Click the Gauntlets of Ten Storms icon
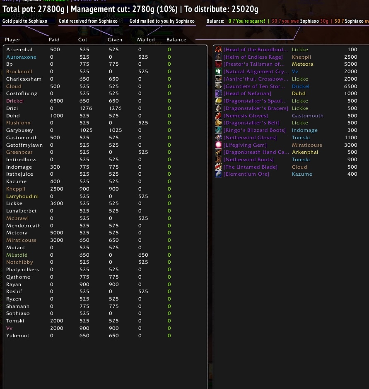Image resolution: width=369 pixels, height=389 pixels. pyautogui.click(x=218, y=86)
